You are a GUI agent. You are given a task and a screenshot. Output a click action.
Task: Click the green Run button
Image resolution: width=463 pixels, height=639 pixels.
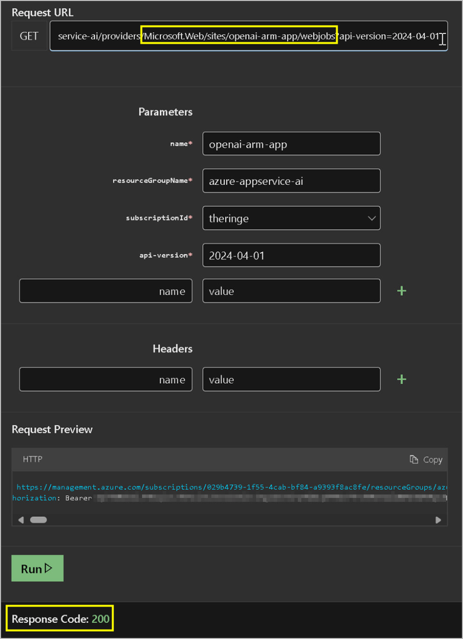point(38,568)
